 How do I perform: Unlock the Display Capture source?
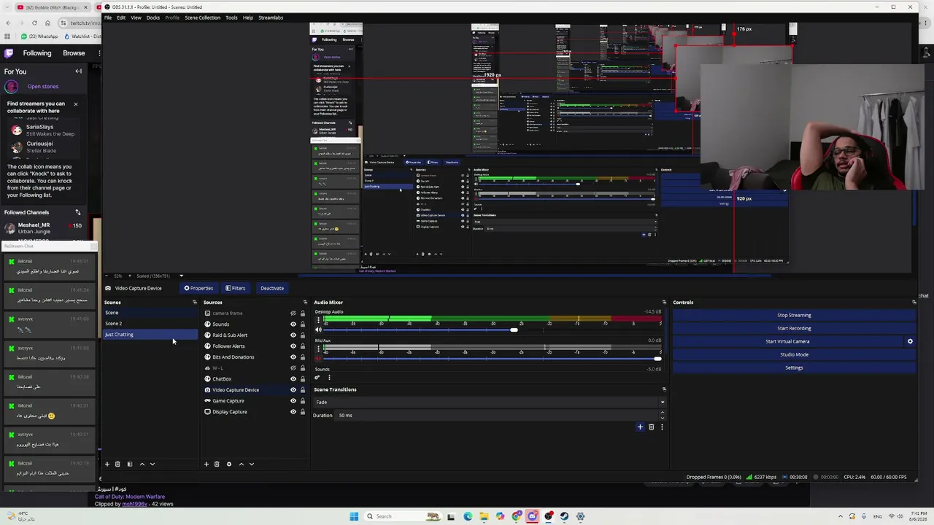[303, 412]
